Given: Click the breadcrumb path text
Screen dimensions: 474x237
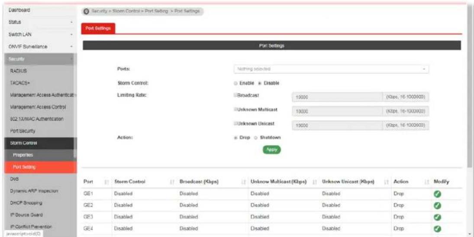Looking at the screenshot, I should [x=145, y=11].
